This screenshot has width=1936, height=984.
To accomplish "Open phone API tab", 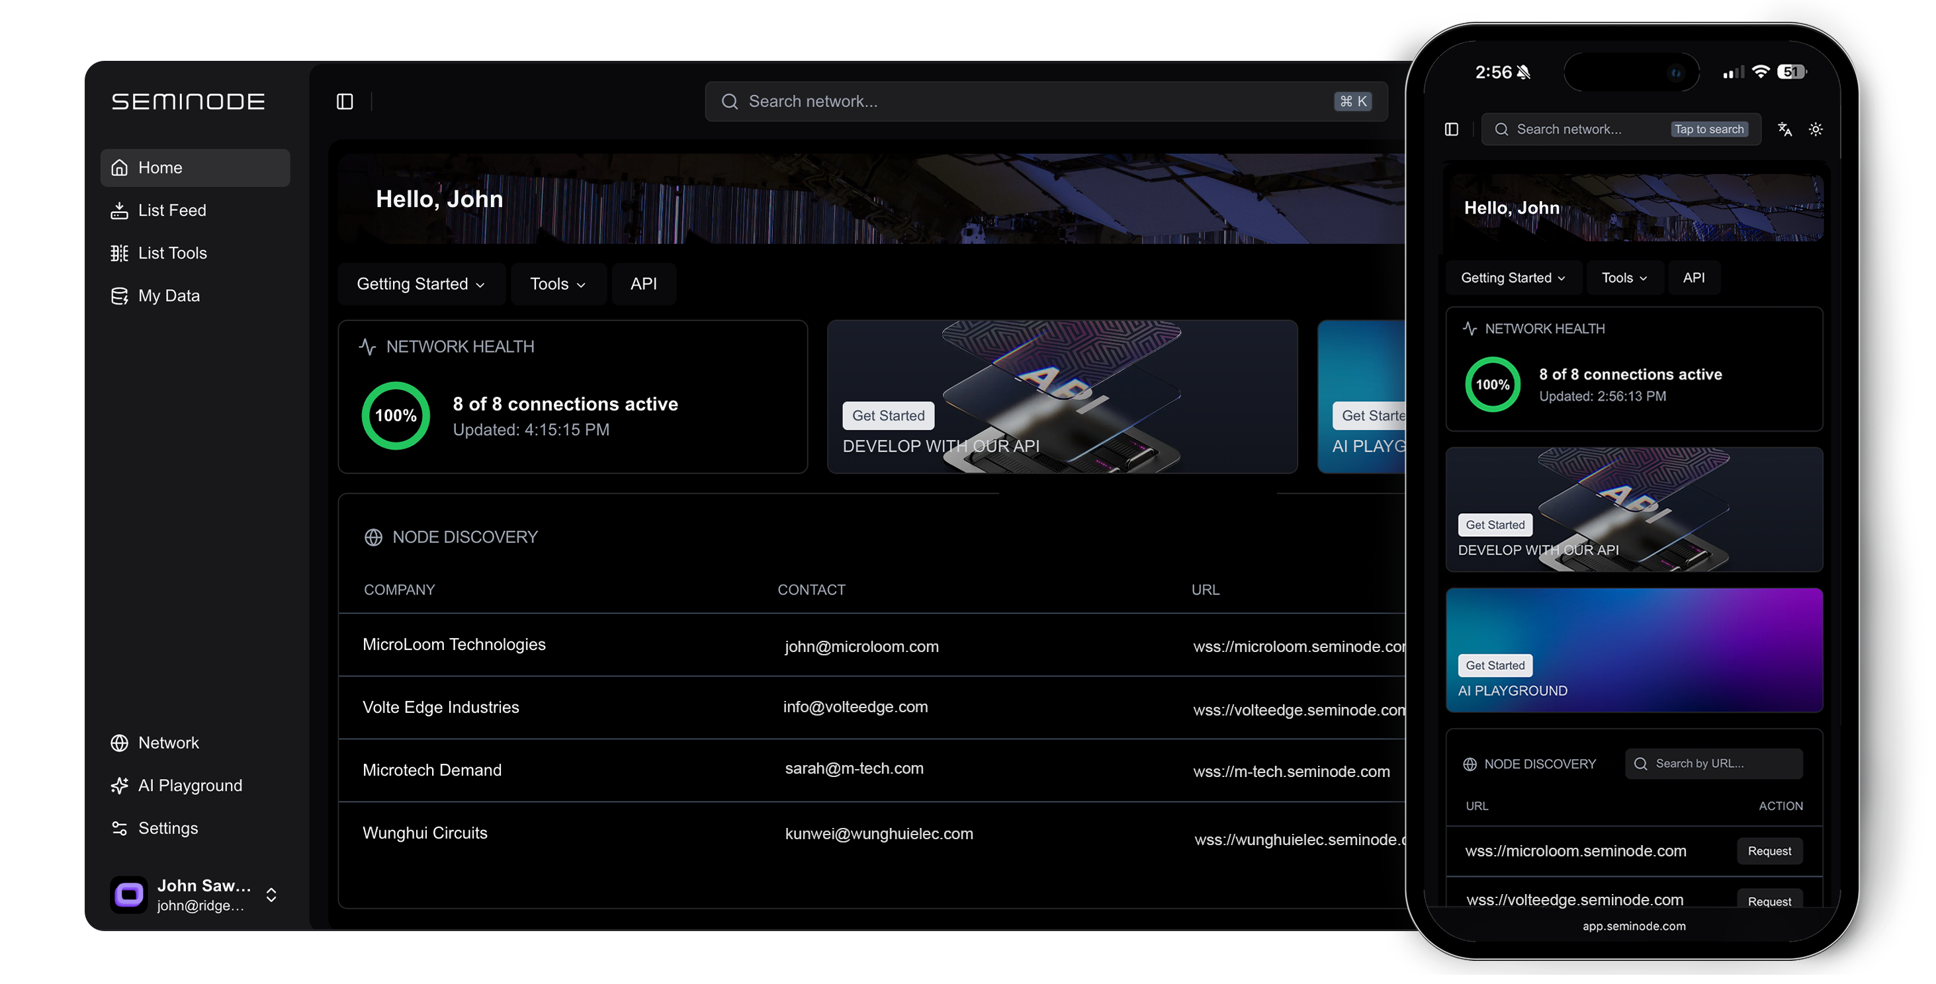I will pos(1693,278).
